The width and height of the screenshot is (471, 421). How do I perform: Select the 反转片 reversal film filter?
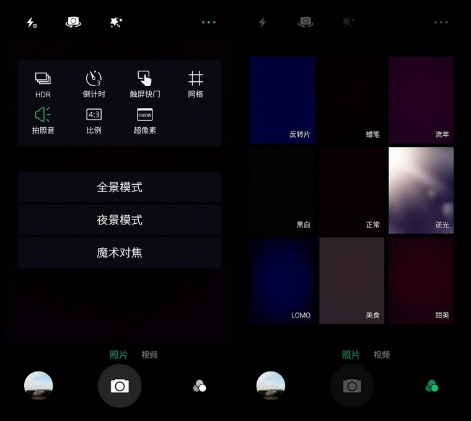283,100
